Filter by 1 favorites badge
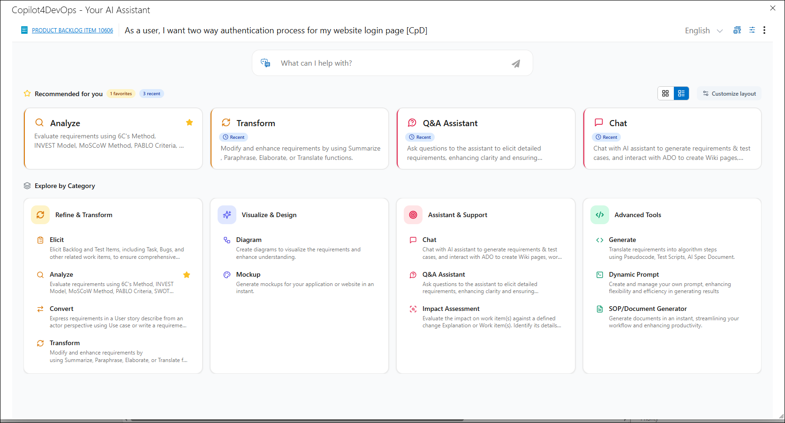Viewport: 785px width, 423px height. click(121, 94)
